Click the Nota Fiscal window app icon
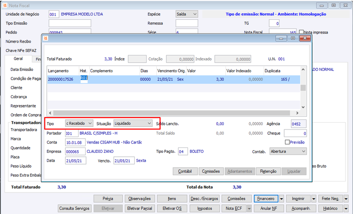The image size is (353, 214). 5,5
